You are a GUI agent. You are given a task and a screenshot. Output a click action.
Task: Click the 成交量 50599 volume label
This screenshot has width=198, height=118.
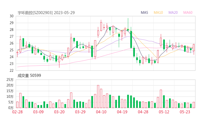tap(29, 76)
